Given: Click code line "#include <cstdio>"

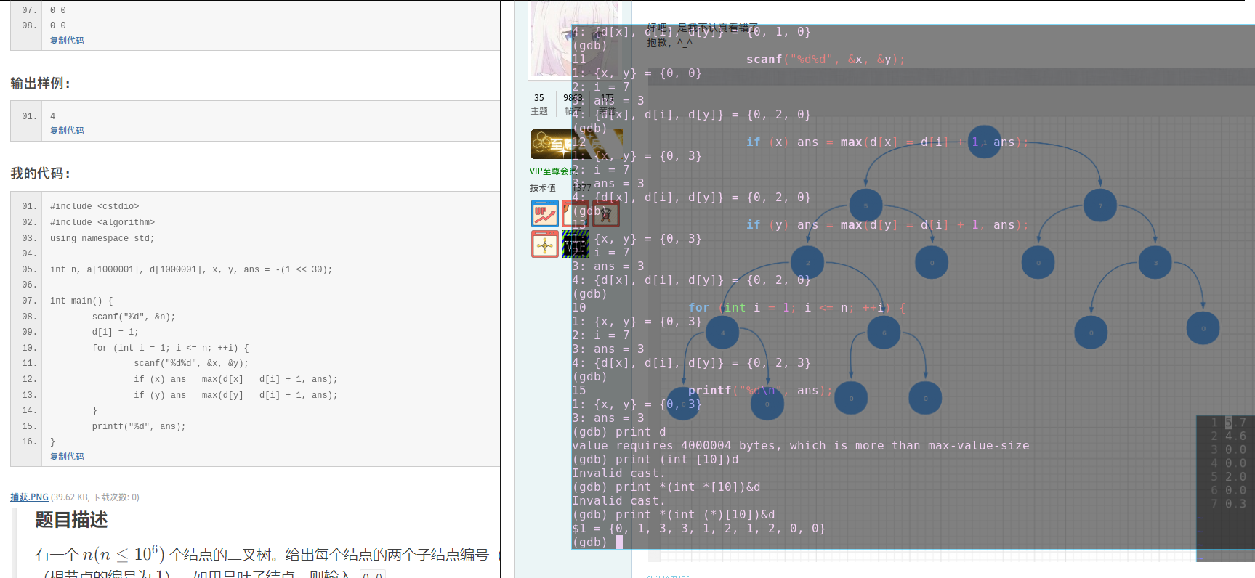Looking at the screenshot, I should click(x=94, y=207).
